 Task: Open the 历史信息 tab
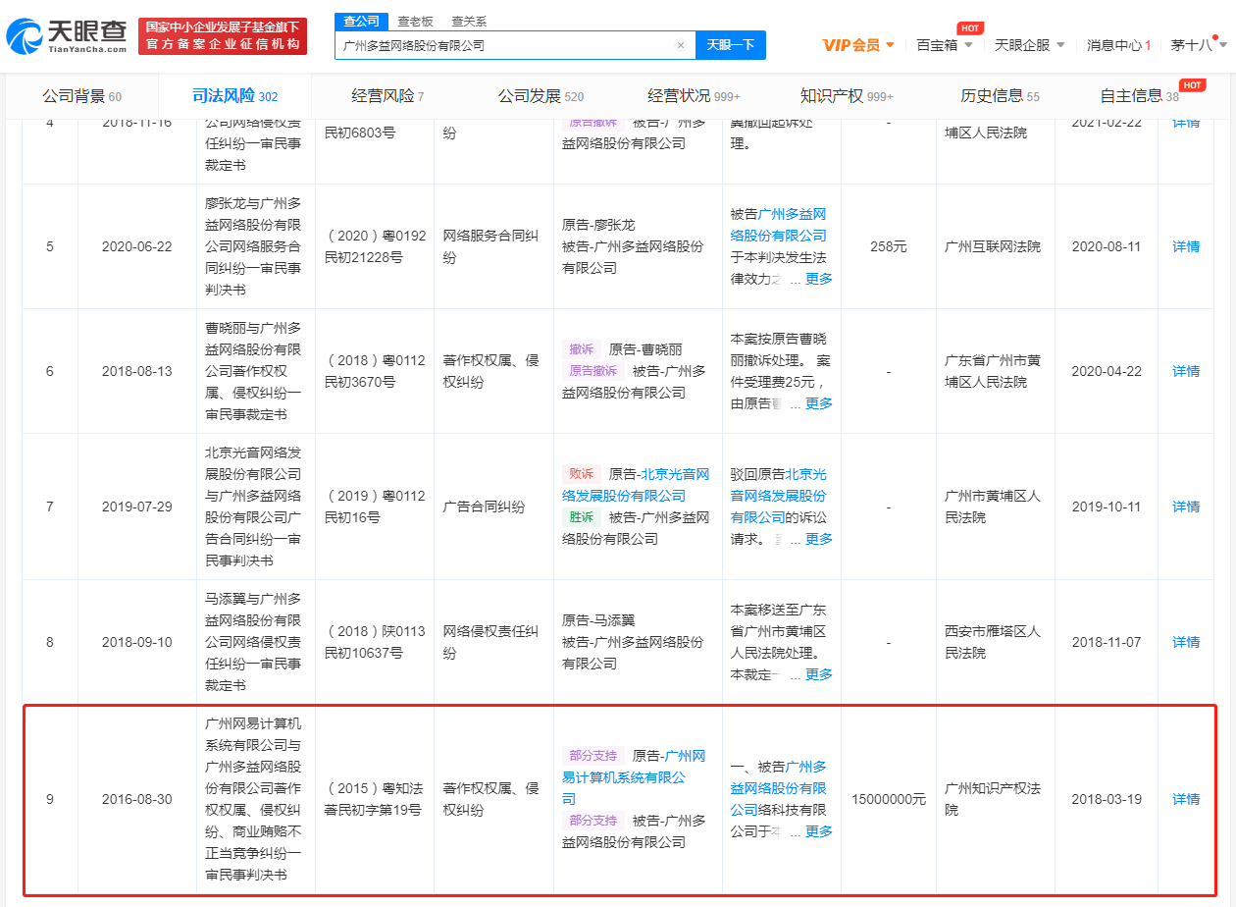click(x=1000, y=96)
